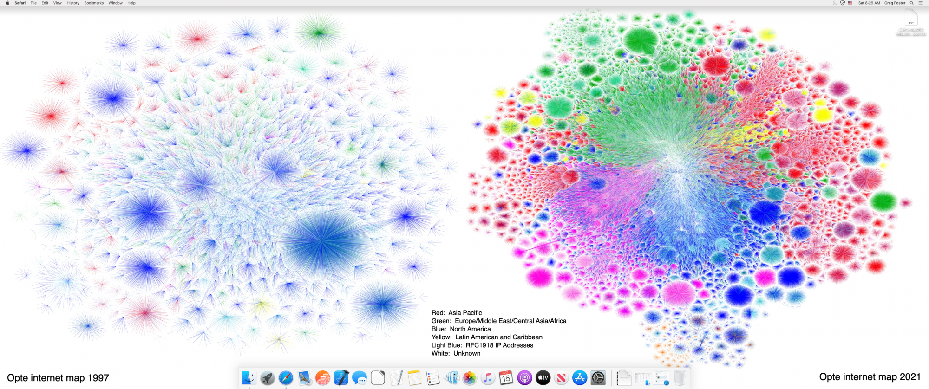Open the History menu
The width and height of the screenshot is (929, 389).
click(x=73, y=3)
